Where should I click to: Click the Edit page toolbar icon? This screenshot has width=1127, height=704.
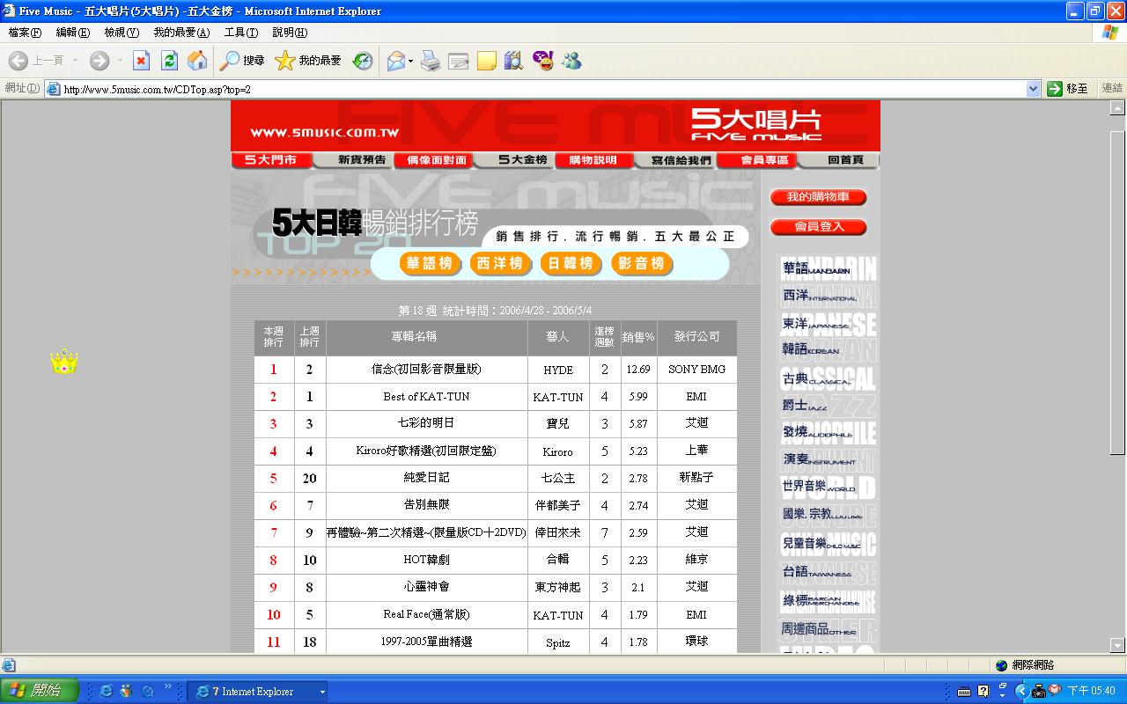click(x=458, y=61)
